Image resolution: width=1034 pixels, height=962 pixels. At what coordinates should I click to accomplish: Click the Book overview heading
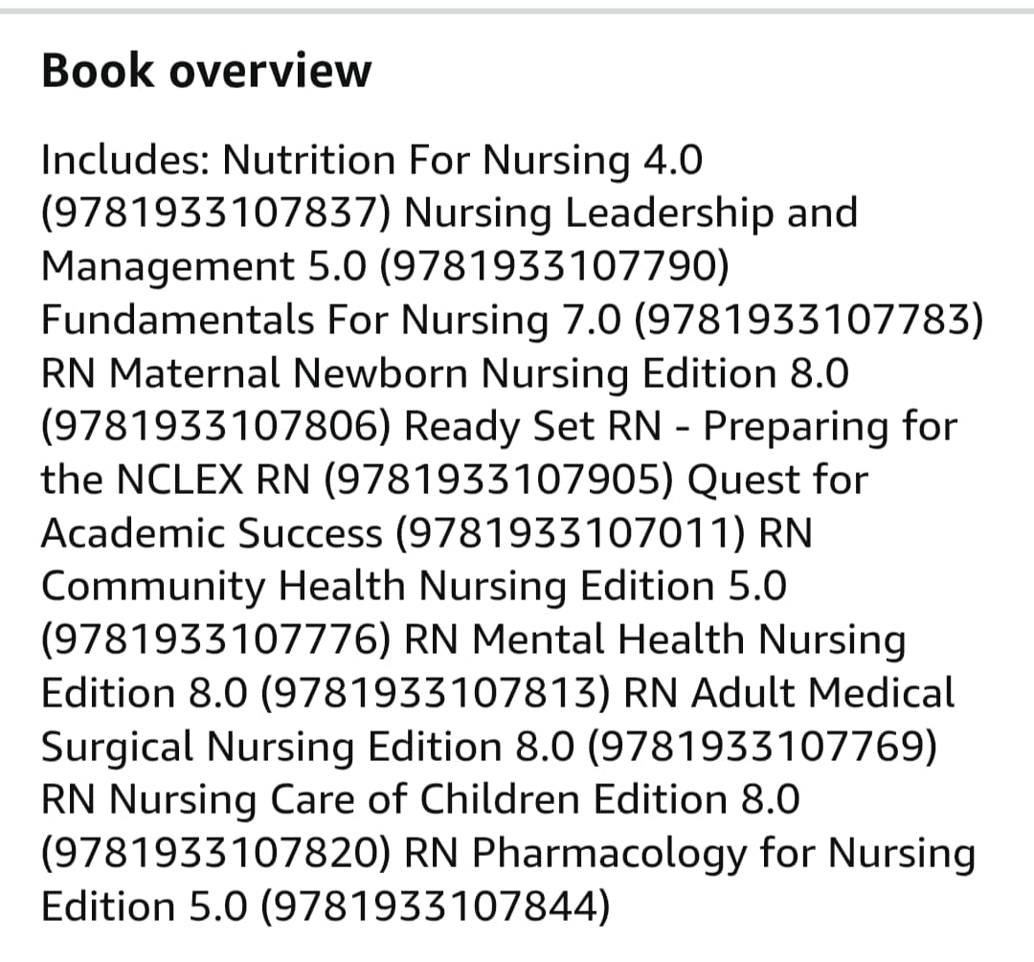(x=207, y=71)
